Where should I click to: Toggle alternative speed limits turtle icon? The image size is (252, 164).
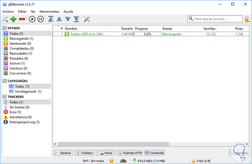coord(123,161)
